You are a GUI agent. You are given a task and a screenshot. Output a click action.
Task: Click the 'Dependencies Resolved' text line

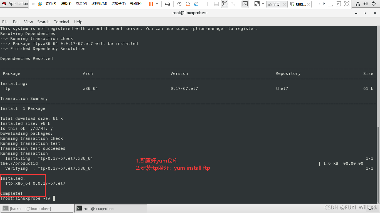[x=26, y=59]
